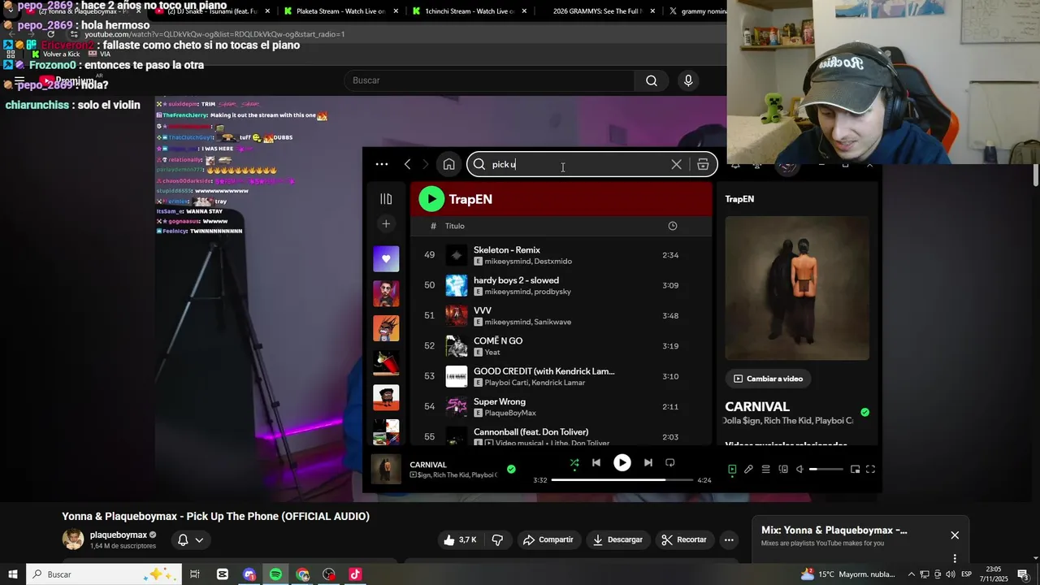Dislike the YouTube video
Image resolution: width=1040 pixels, height=585 pixels.
pyautogui.click(x=497, y=539)
